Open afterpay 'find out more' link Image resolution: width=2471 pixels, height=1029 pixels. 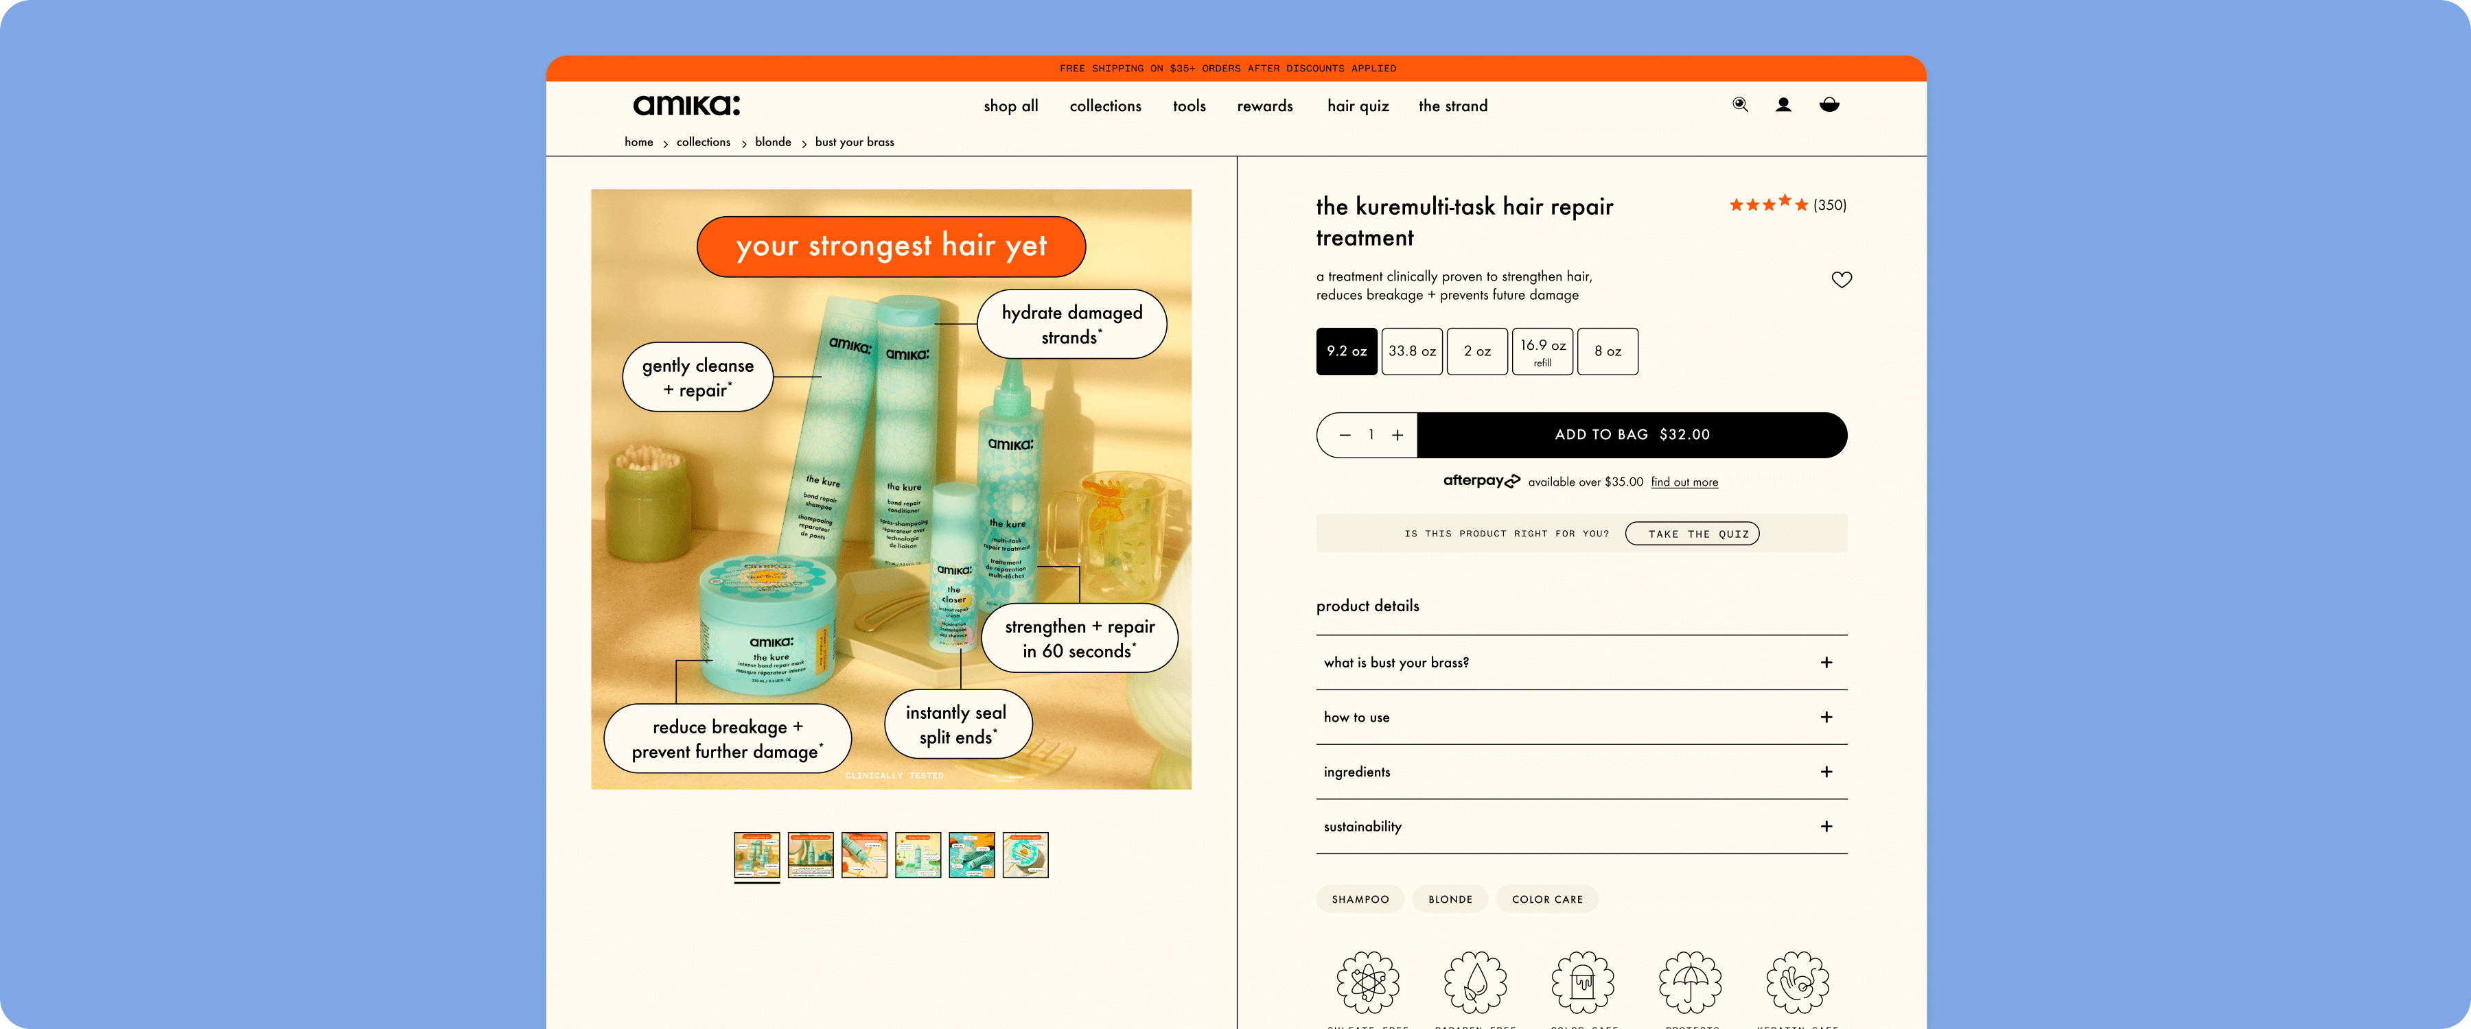pyautogui.click(x=1684, y=482)
